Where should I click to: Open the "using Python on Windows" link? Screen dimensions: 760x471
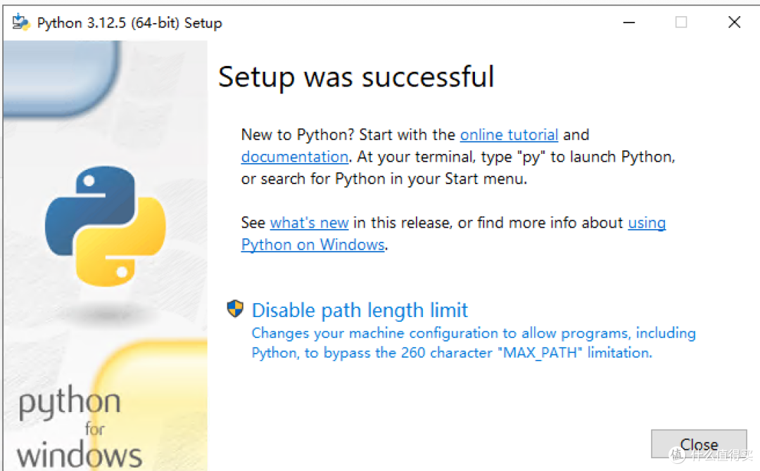pos(312,245)
